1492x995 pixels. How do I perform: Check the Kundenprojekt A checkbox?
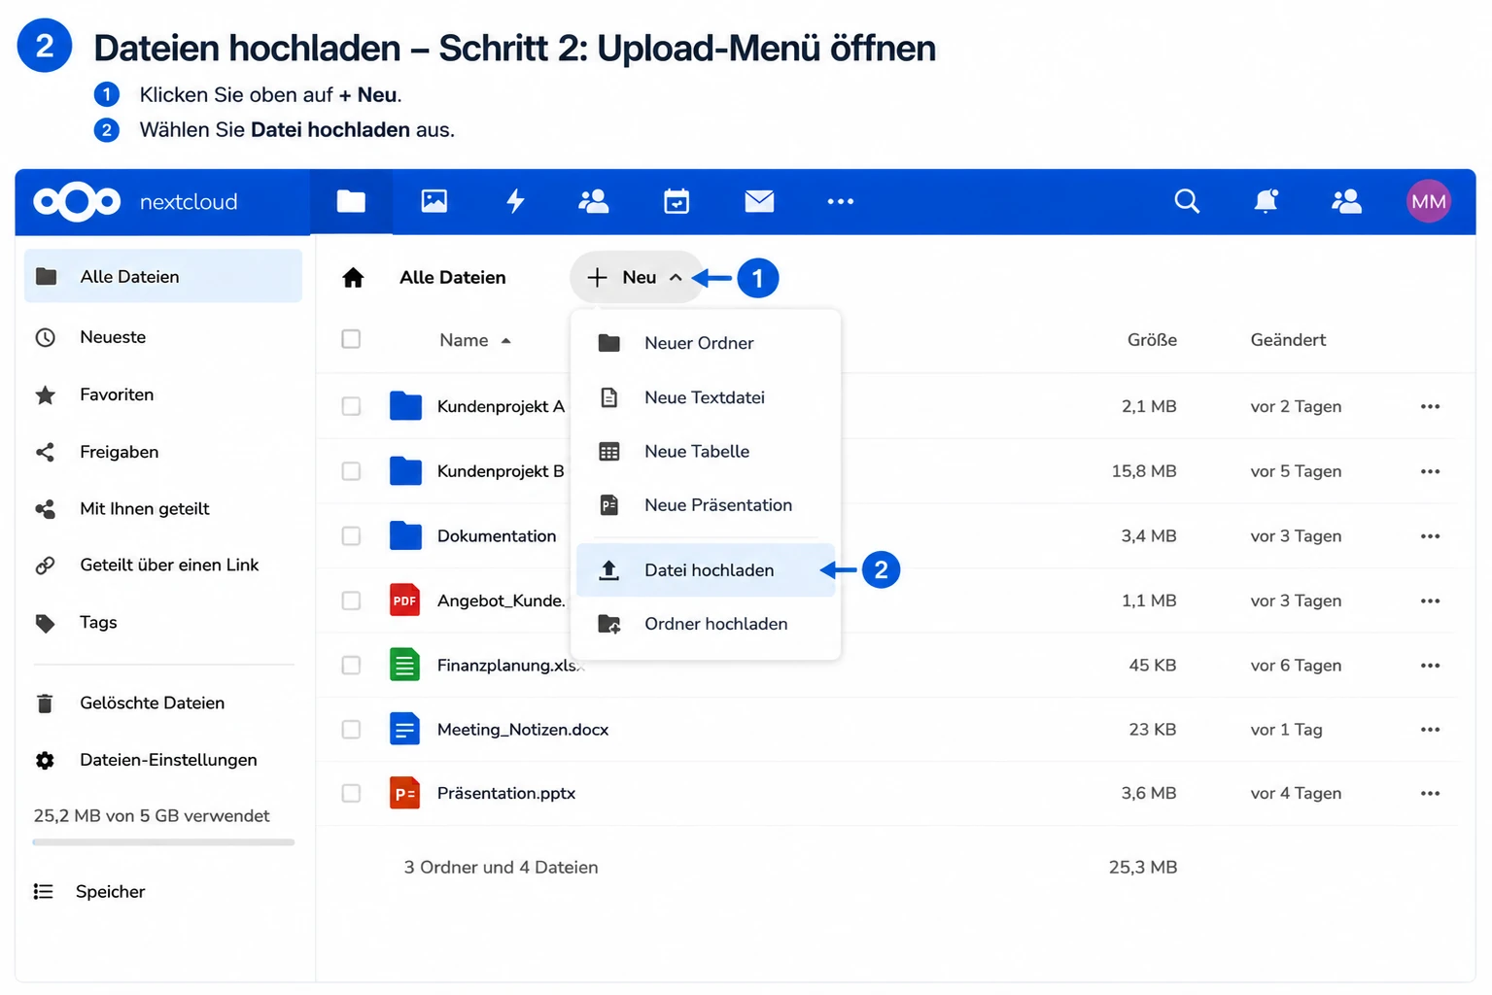351,406
